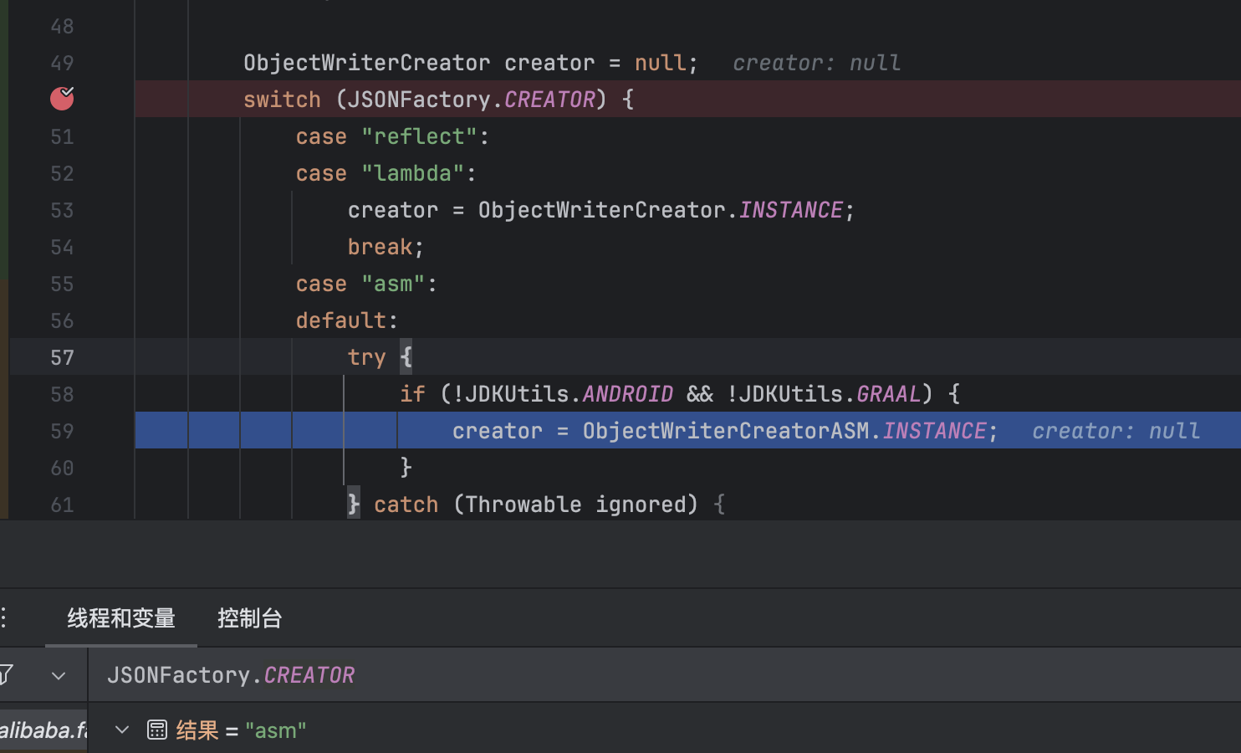Click the JSONFactory.CREATOR expression input field
This screenshot has height=753, width=1241.
click(585, 675)
